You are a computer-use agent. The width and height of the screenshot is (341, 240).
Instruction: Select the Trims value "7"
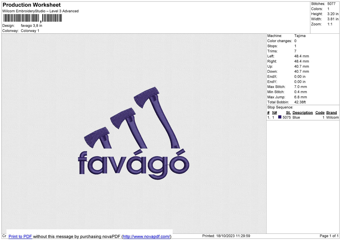click(296, 51)
